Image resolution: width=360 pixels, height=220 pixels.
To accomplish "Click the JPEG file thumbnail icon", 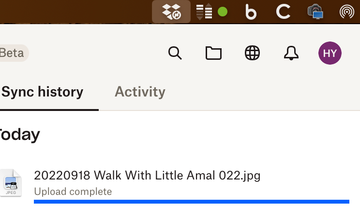I will (11, 183).
